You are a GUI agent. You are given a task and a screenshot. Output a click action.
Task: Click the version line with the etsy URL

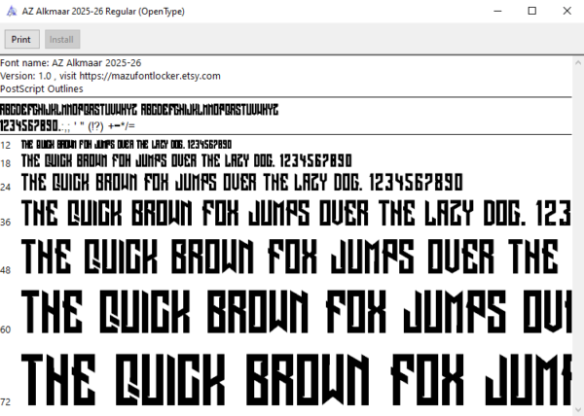[110, 76]
